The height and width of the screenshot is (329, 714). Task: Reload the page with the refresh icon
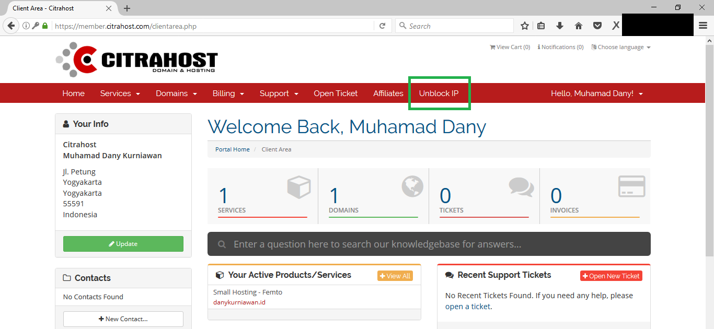(x=382, y=26)
